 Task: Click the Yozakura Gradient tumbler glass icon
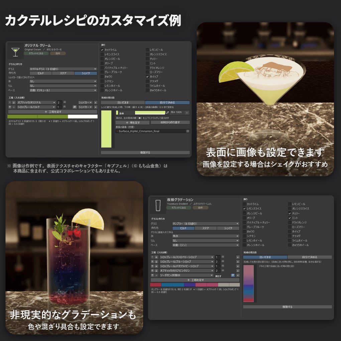click(x=158, y=206)
